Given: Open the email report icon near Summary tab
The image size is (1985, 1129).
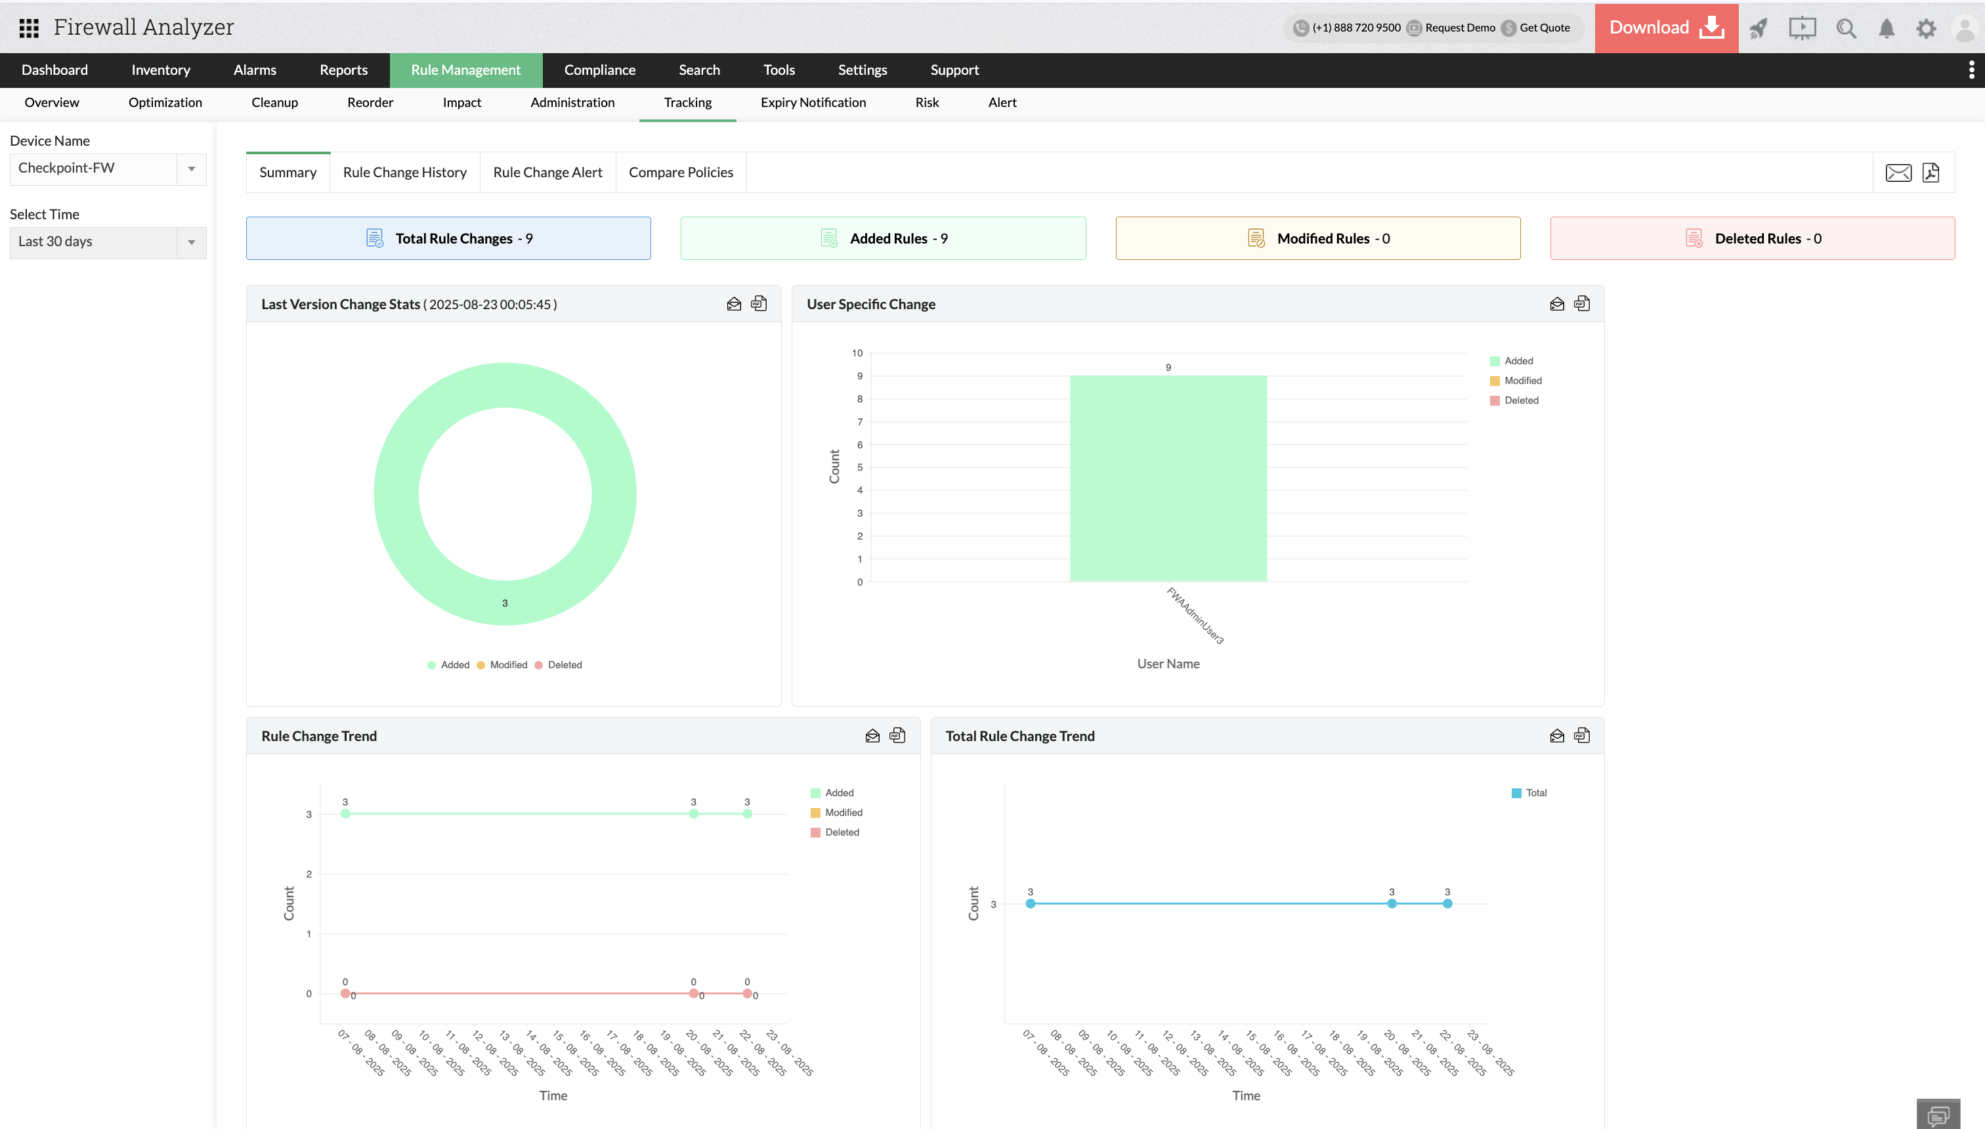Looking at the screenshot, I should tap(1898, 172).
